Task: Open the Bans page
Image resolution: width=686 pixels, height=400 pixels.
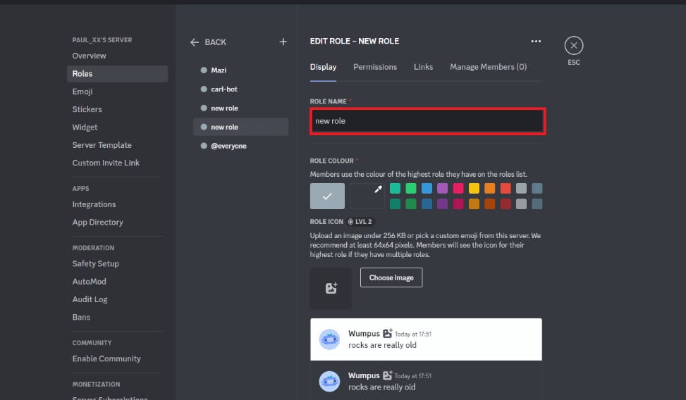Action: [117, 318]
